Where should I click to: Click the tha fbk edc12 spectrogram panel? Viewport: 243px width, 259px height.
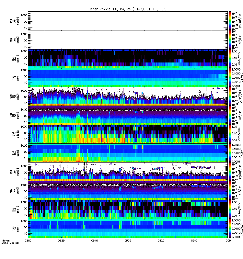(128, 59)
